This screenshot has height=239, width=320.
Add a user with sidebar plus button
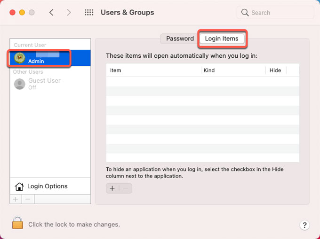(x=16, y=199)
